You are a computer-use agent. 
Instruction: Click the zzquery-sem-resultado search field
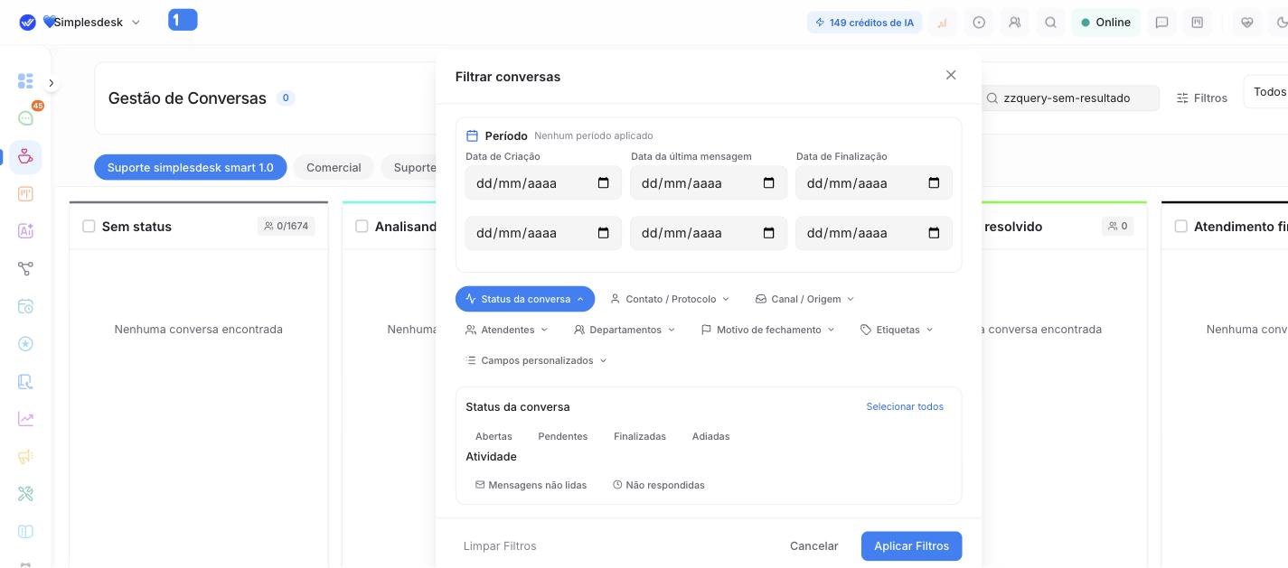(1071, 98)
